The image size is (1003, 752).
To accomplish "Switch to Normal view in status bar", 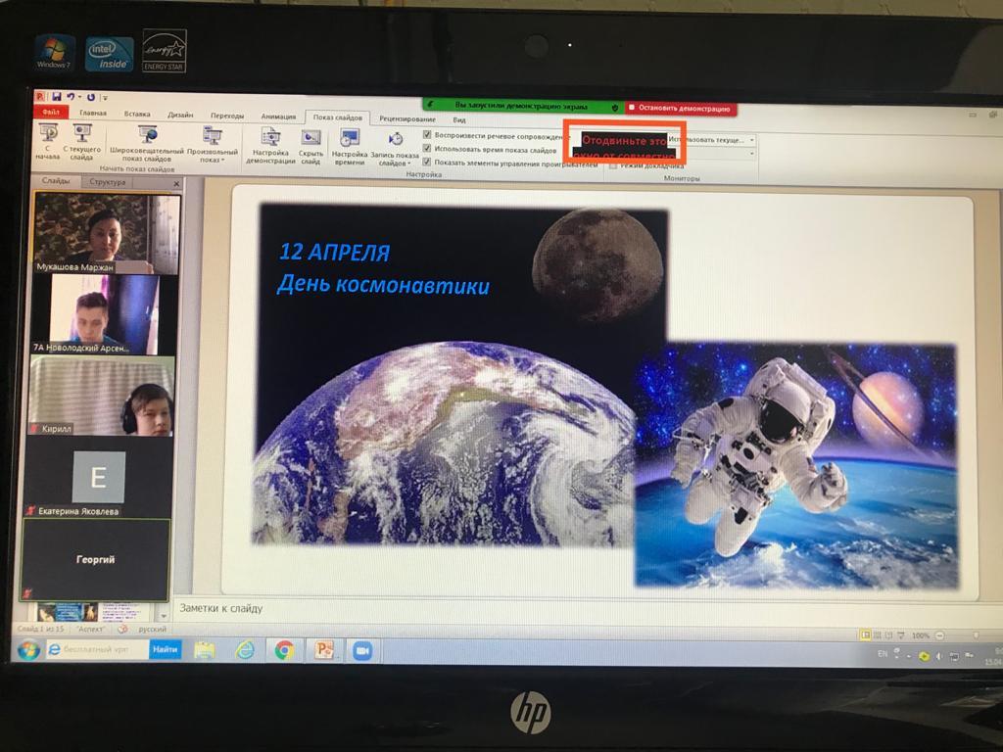I will (866, 634).
